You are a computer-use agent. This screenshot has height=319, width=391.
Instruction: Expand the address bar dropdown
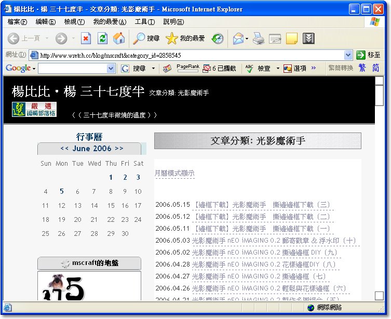tap(348, 55)
